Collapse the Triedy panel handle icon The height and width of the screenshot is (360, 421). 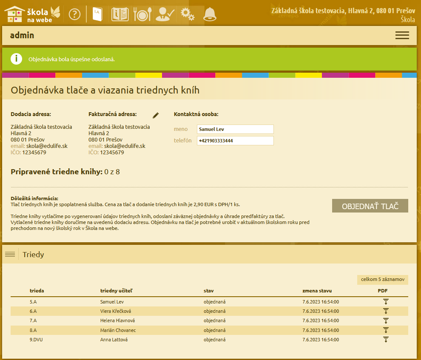10,254
